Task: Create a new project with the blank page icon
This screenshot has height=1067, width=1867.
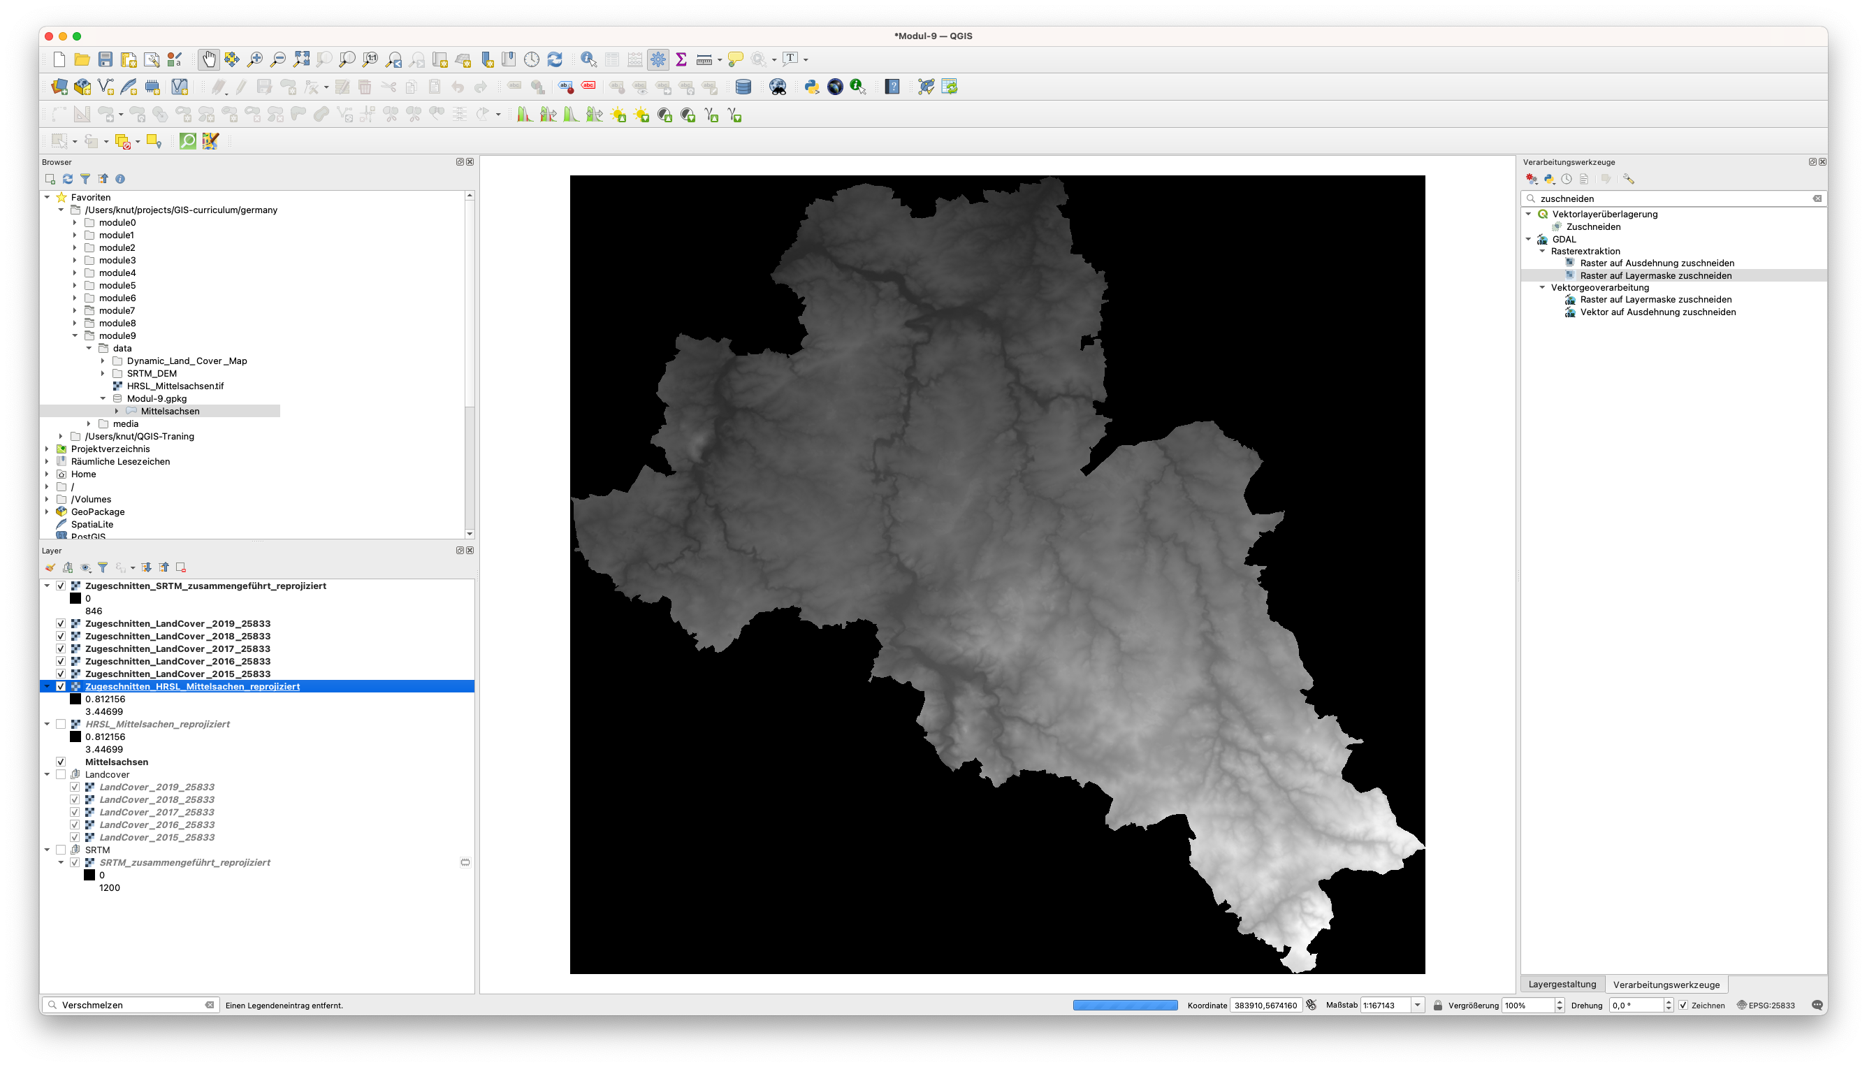Action: [59, 59]
